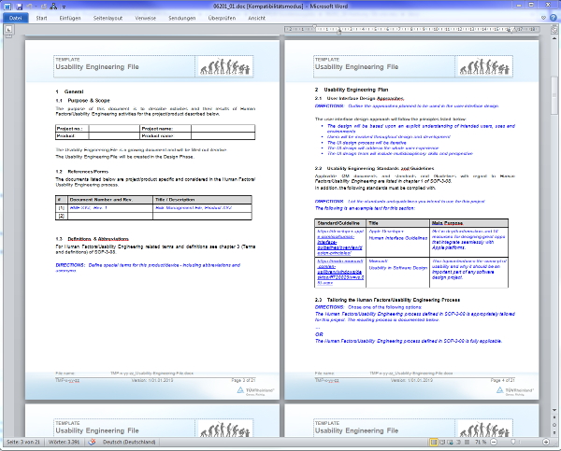Click the proofing errors icon in status bar
Image resolution: width=561 pixels, height=451 pixels.
pyautogui.click(x=92, y=443)
